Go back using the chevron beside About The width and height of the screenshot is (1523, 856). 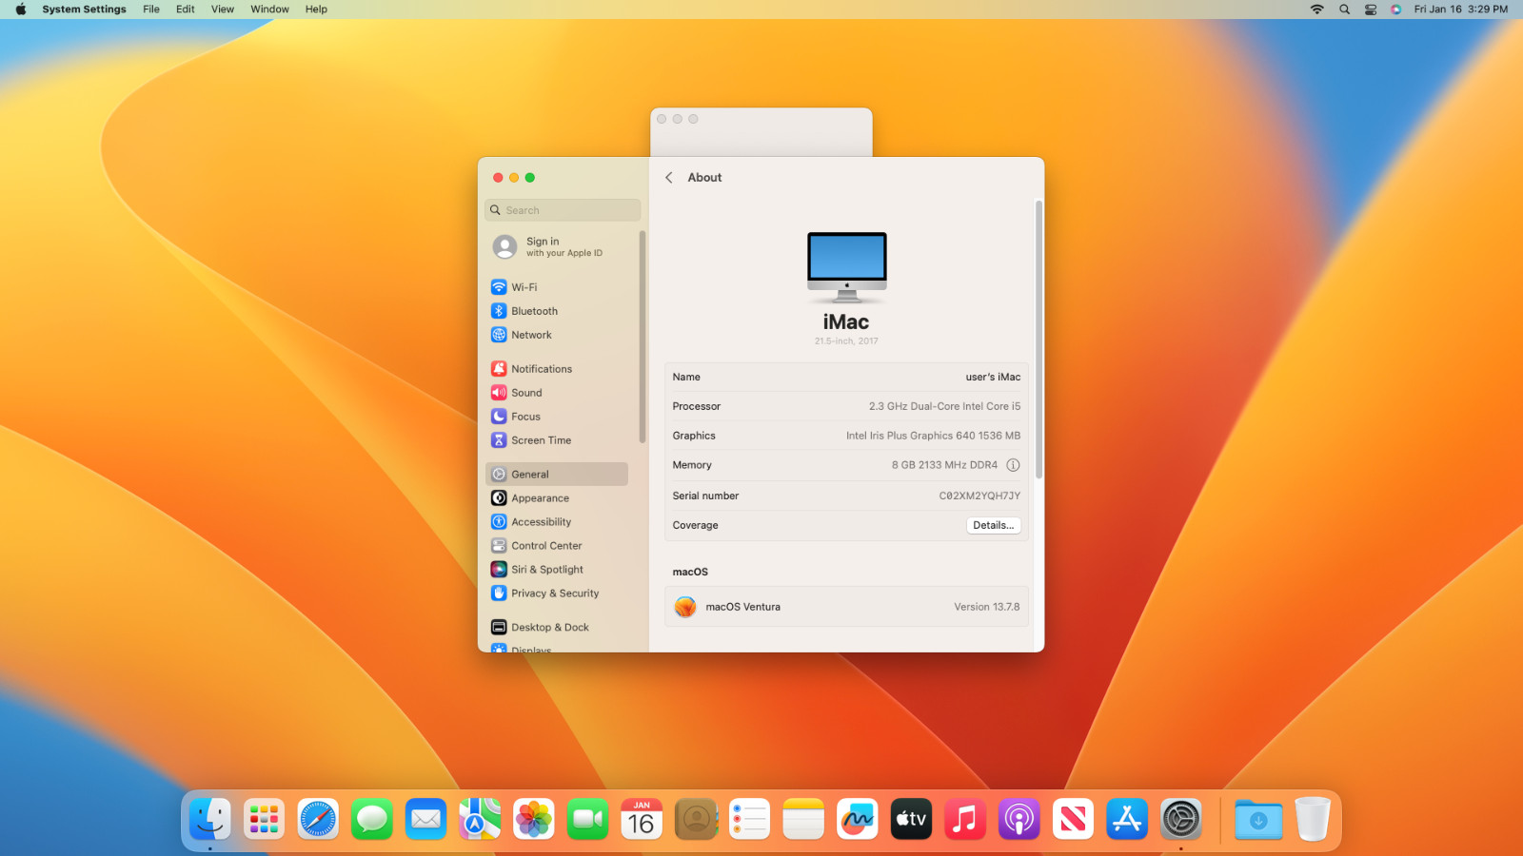click(669, 178)
